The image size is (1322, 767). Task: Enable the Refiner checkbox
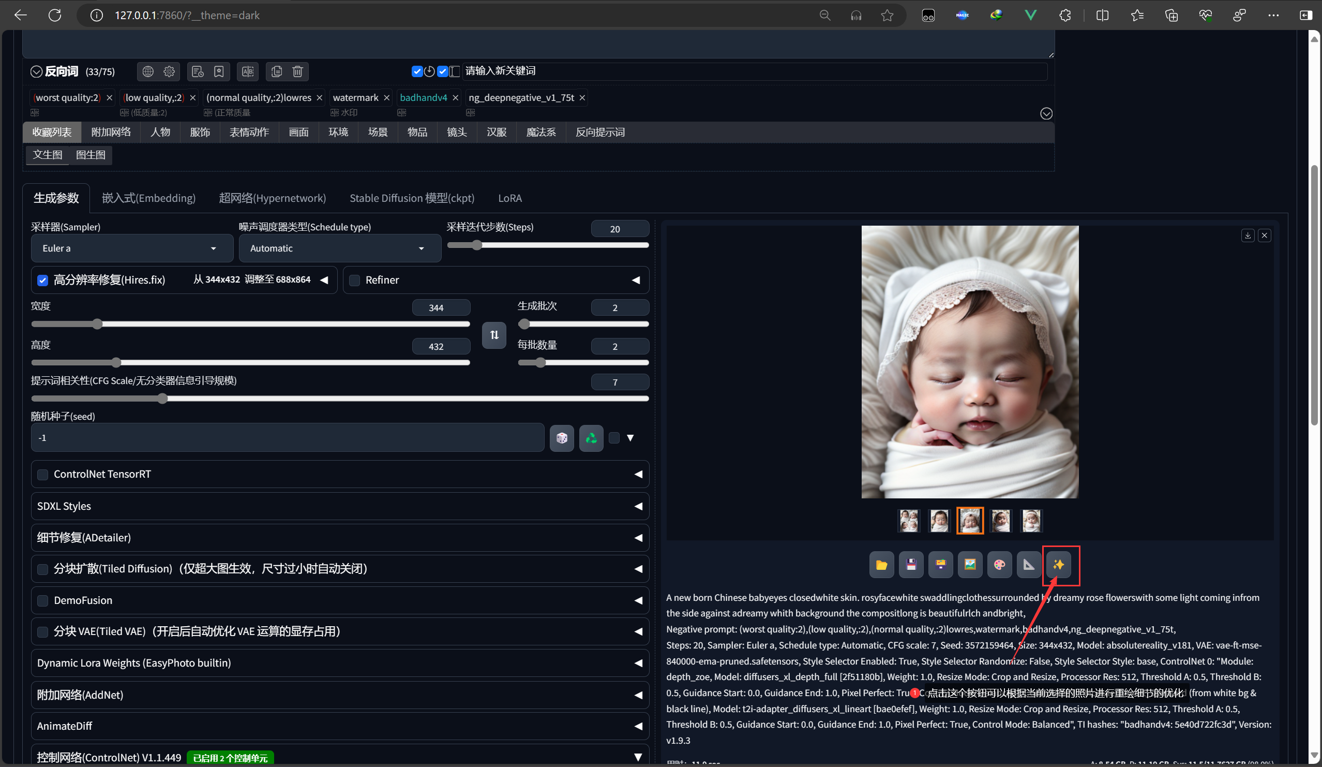[355, 281]
